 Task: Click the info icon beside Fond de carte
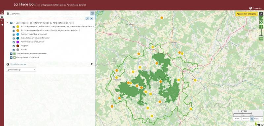click(92, 64)
